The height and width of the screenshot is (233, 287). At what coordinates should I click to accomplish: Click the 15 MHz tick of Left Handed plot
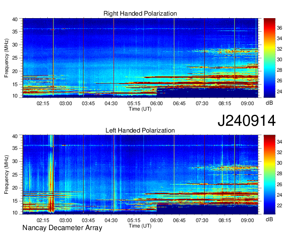15,201
